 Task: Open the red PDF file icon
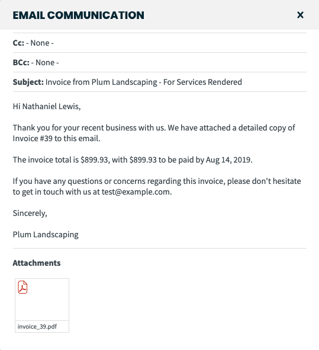point(22,287)
